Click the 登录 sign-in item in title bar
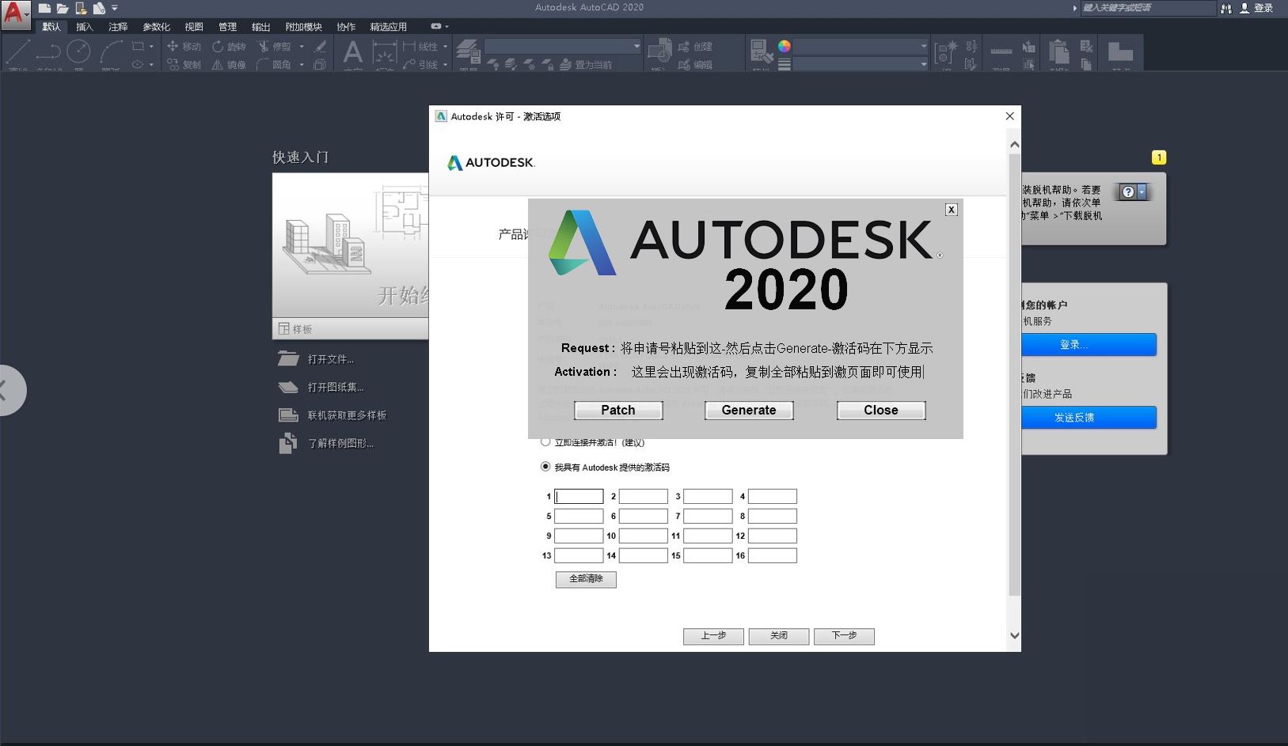The height and width of the screenshot is (746, 1288). (x=1256, y=8)
